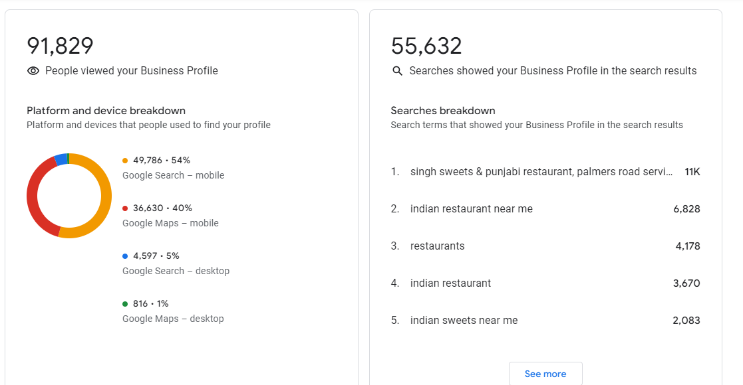Image resolution: width=743 pixels, height=385 pixels.
Task: Click the red Google Maps mobile legend dot
Action: (125, 208)
